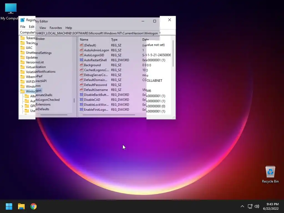Viewport: 284px width, 213px height.
Task: Select the AutoLogonChecked subkey
Action: coord(45,100)
